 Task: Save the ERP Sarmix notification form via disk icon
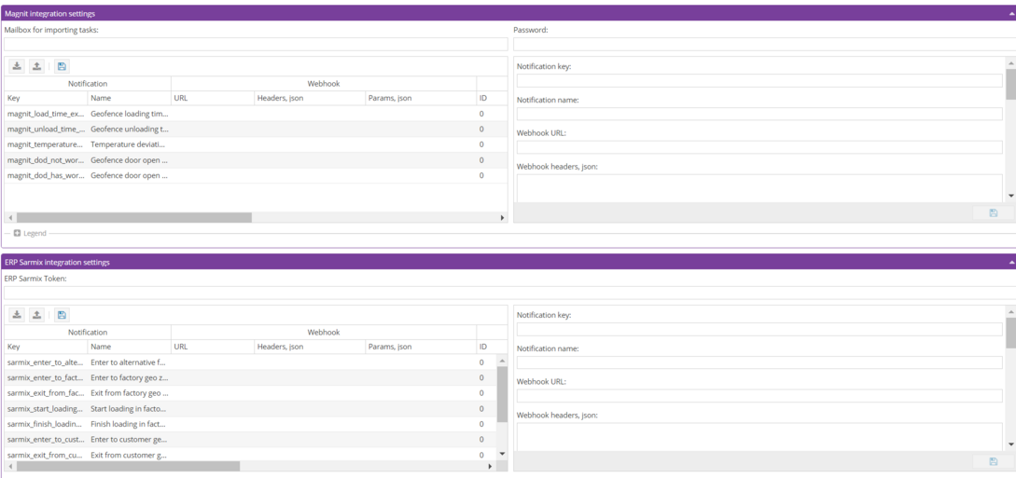[993, 462]
